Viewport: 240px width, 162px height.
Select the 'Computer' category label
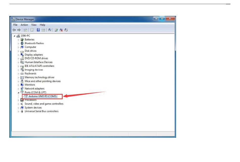(x=30, y=47)
